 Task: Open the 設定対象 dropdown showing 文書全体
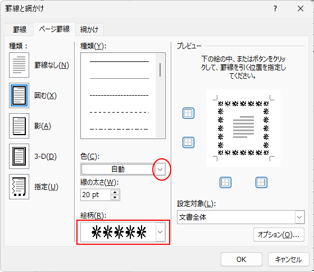tap(241, 217)
